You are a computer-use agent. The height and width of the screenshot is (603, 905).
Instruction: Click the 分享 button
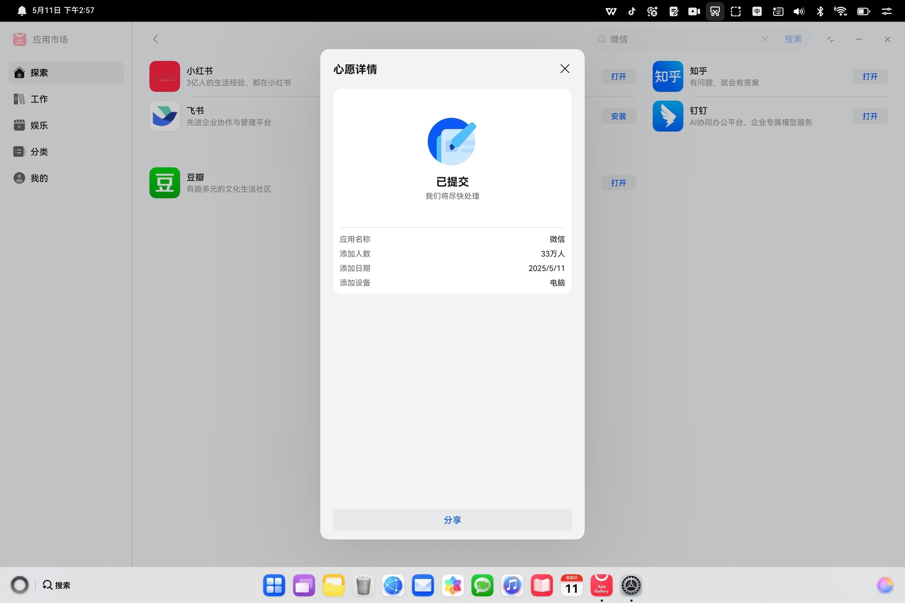click(x=452, y=520)
